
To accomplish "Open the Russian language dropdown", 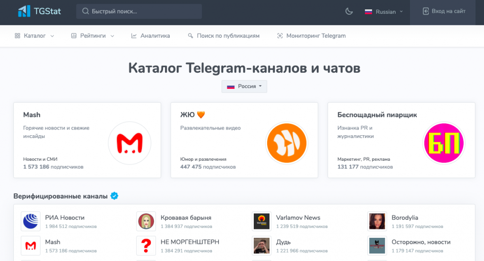I will pyautogui.click(x=384, y=12).
